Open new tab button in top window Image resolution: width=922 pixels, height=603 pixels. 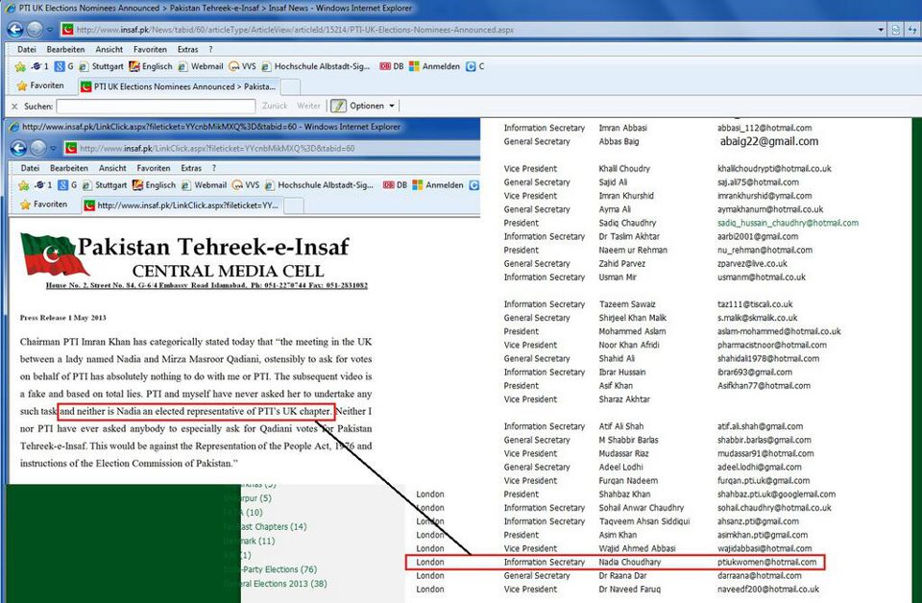tap(290, 87)
